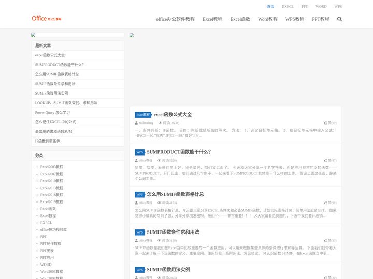Click WPS tag beside 怎么用SUMIF函数表格计总
Screen dimensions: 373x279
click(140, 195)
